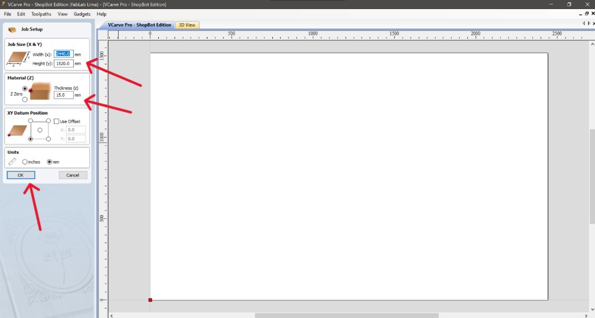Set XY datum to center
This screenshot has height=318, width=595.
40,130
